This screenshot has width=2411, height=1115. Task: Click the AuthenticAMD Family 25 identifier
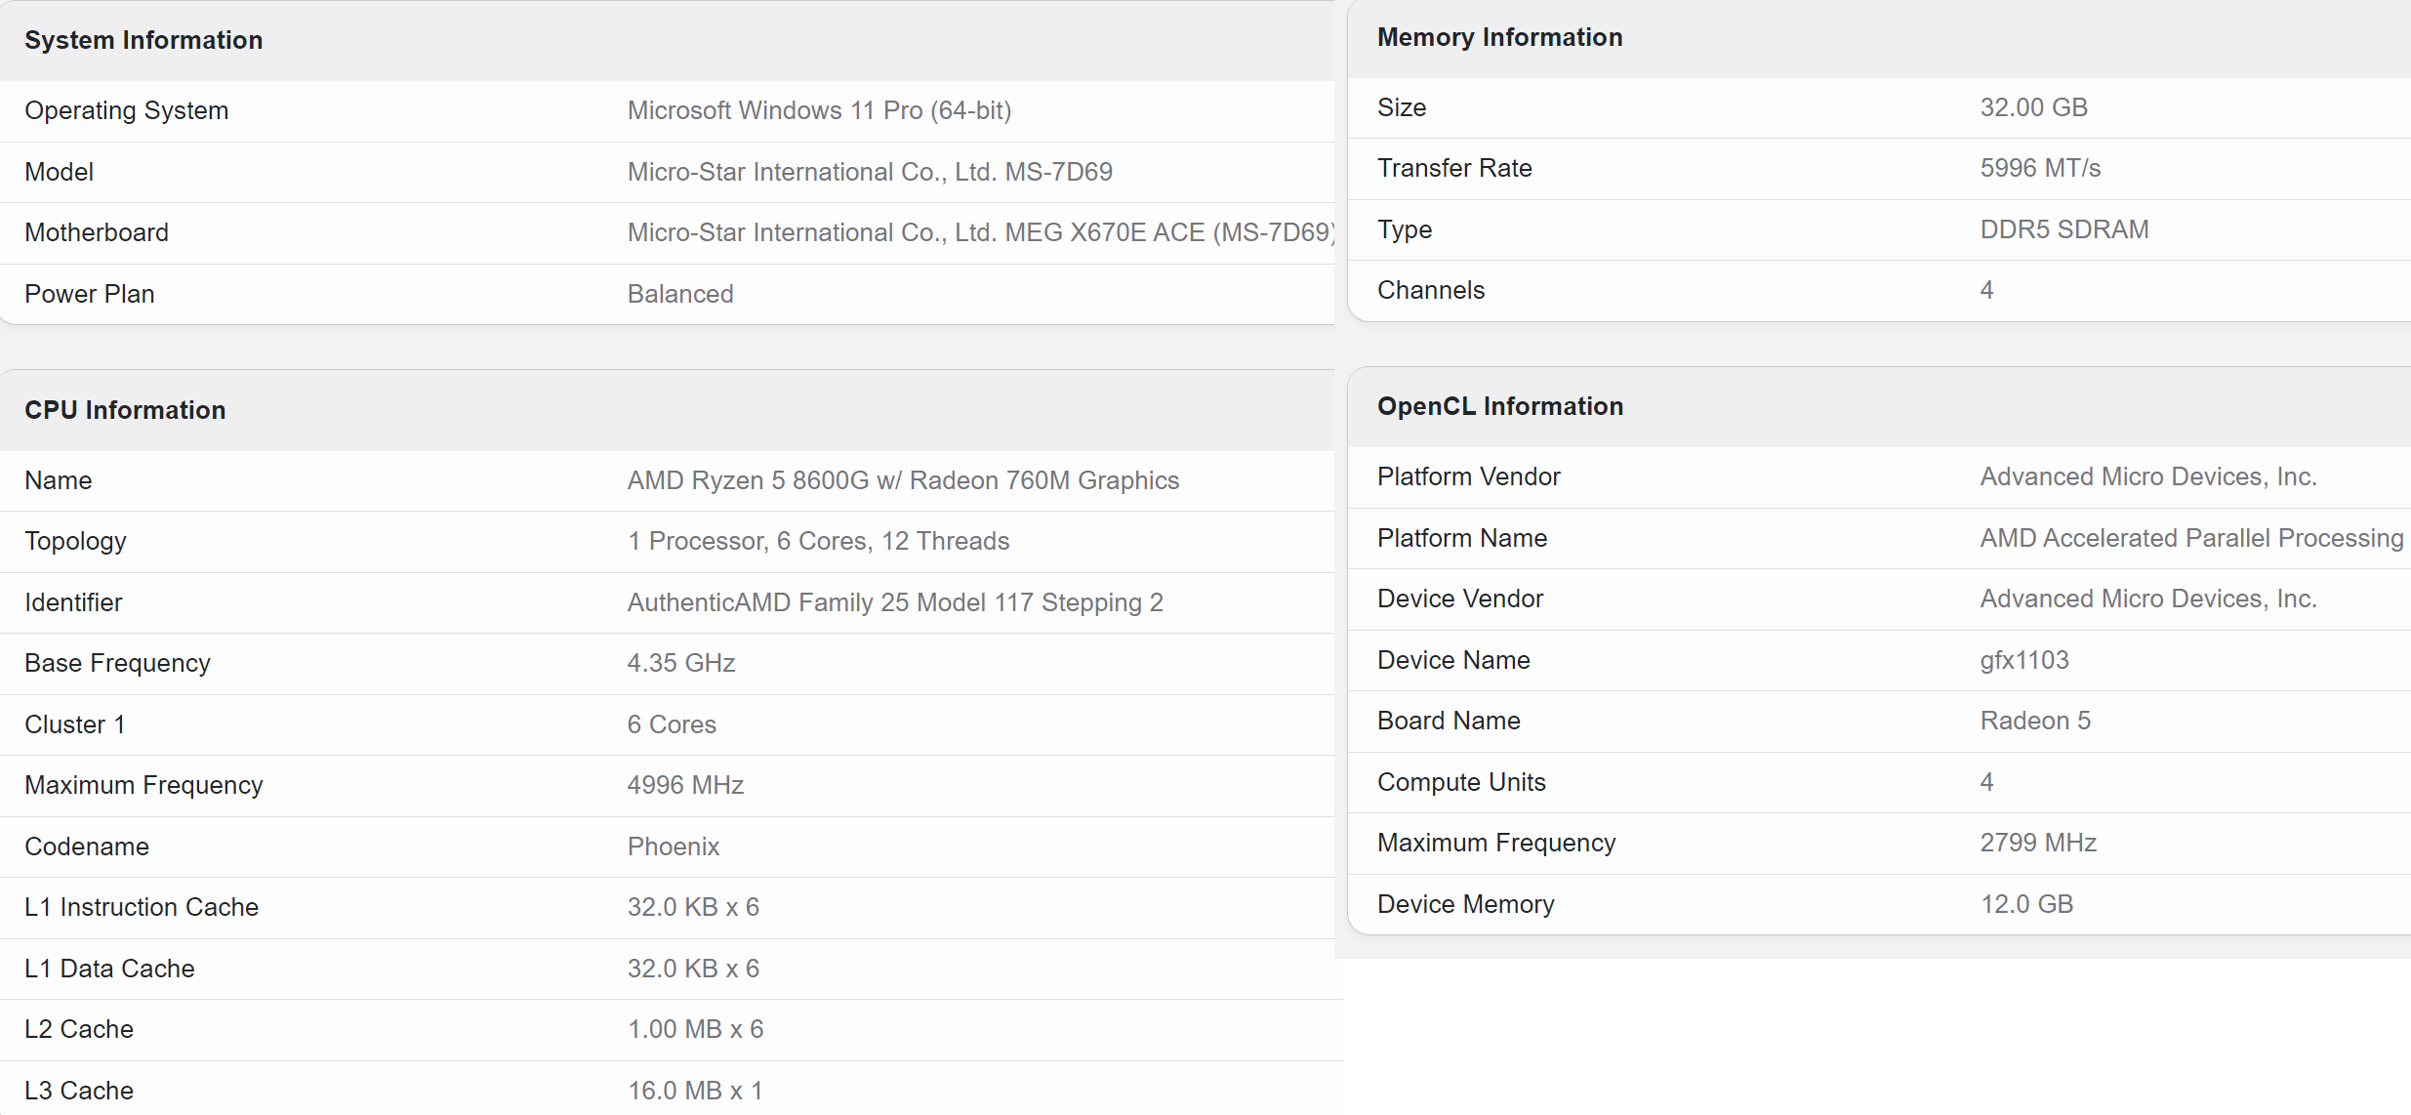(x=895, y=602)
